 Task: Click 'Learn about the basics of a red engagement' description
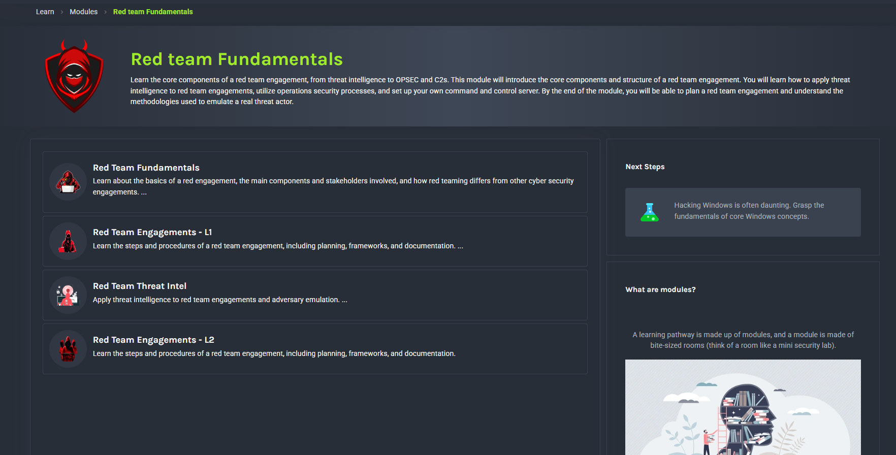click(x=333, y=186)
